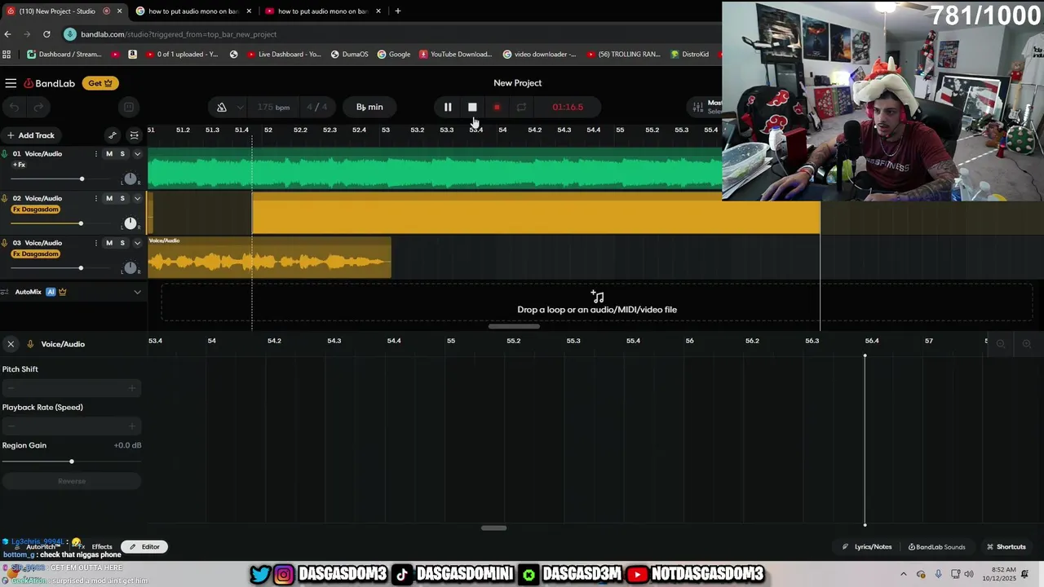Screen dimensions: 1044x587
Task: Click the redo arrow
Action: pos(38,107)
